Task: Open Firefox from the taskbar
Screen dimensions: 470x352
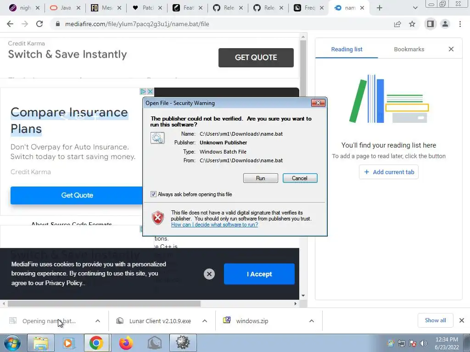Action: (126, 343)
